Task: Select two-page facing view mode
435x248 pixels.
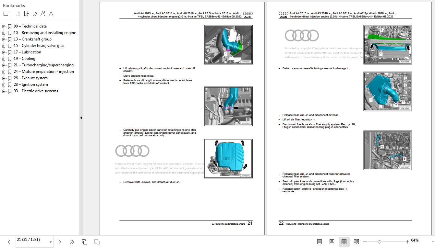Action: pyautogui.click(x=344, y=242)
